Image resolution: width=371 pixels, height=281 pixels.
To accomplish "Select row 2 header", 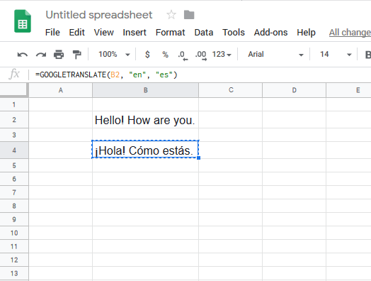I will coord(14,120).
